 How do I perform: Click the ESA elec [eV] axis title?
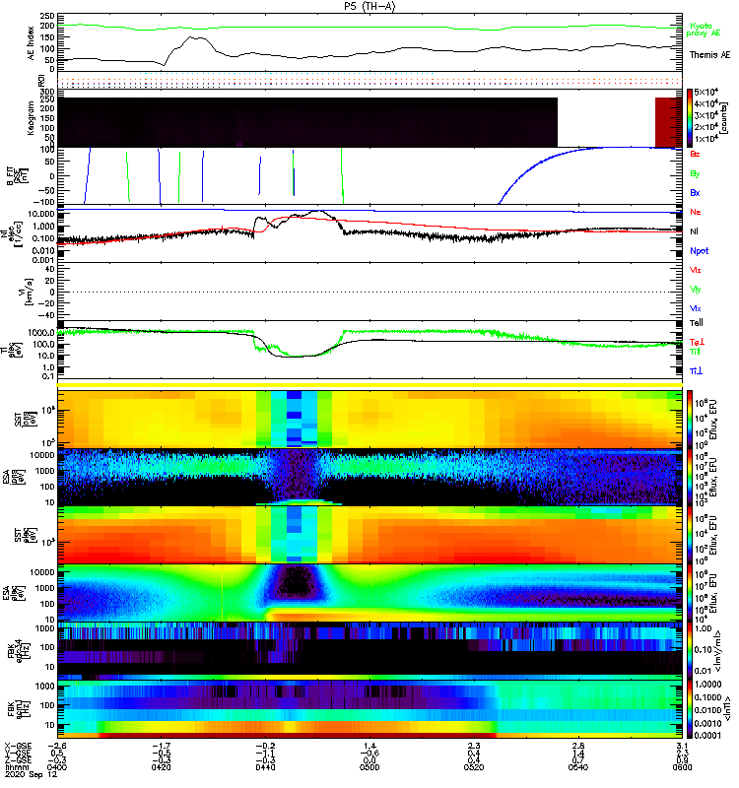(x=14, y=594)
